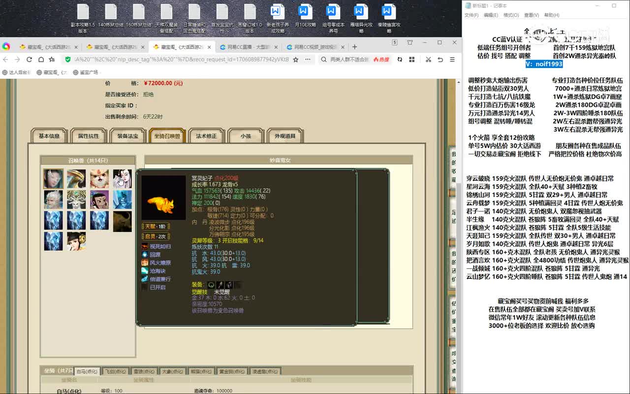630x394 pixels.
Task: Click the 热搜 hot search button
Action: 381,60
